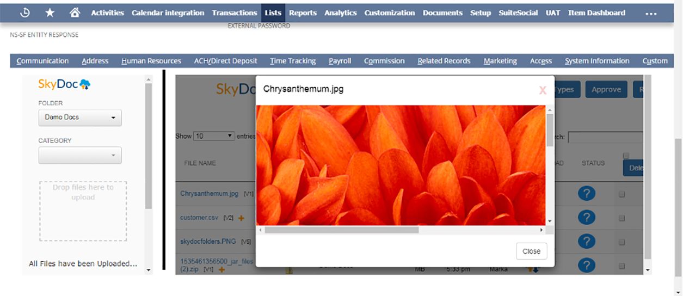
Task: Click status question icon for customer.csv
Action: coord(587,217)
